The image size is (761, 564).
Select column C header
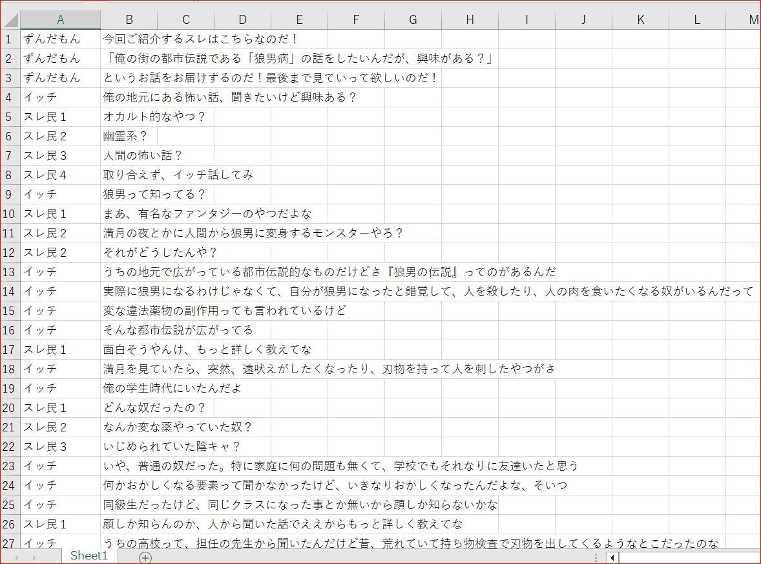(x=186, y=19)
